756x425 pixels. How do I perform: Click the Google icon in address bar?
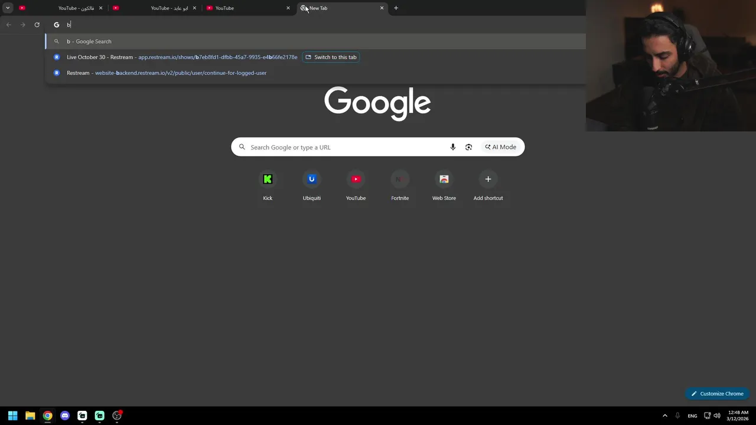coord(57,25)
